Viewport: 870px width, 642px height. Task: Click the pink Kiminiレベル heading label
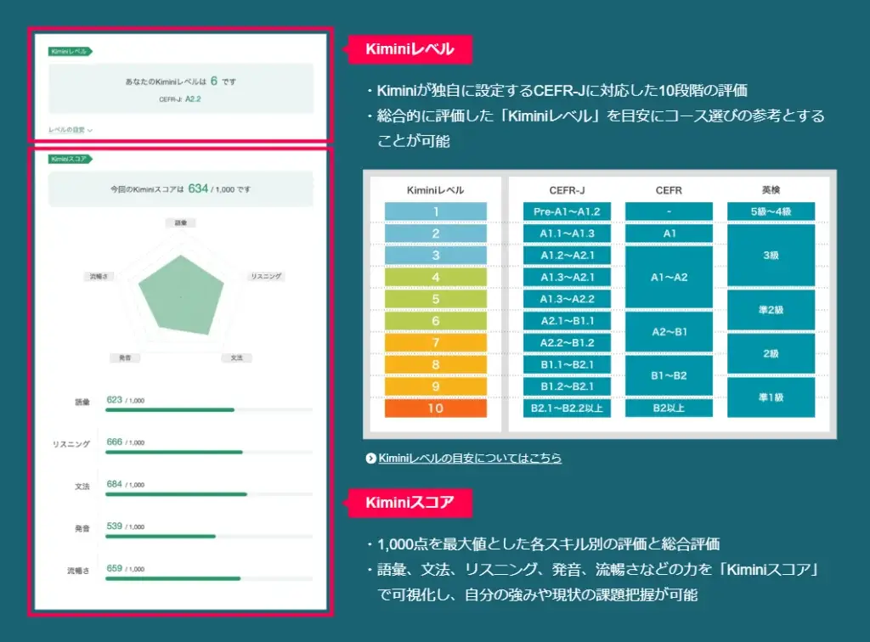(x=410, y=49)
